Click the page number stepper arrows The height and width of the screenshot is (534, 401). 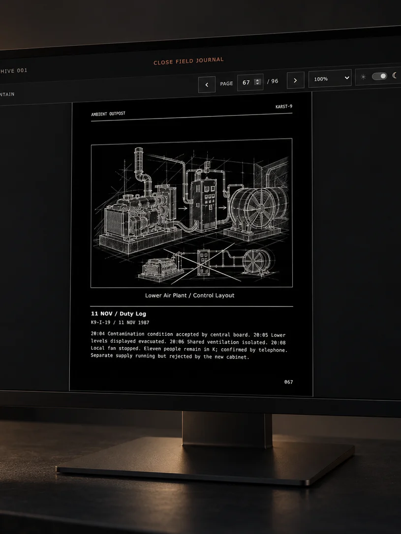[x=257, y=82]
